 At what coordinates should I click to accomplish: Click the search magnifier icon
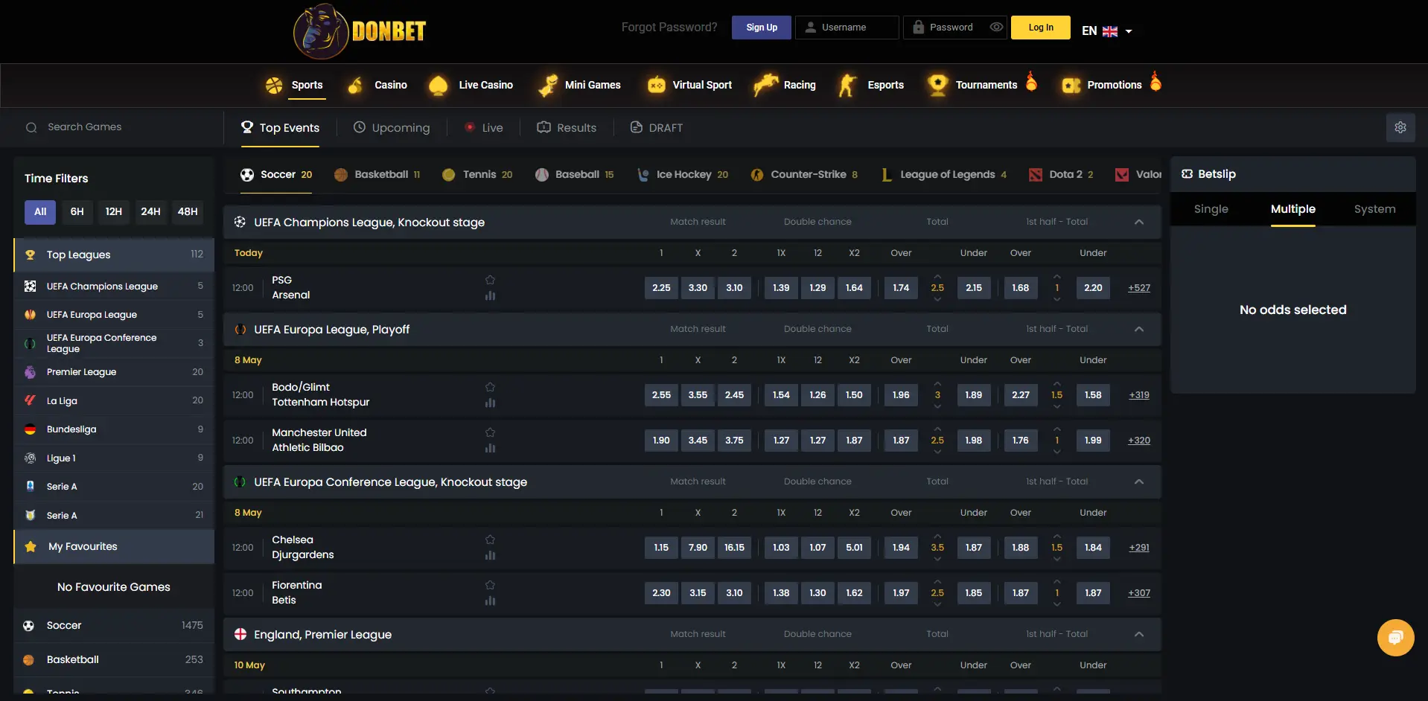tap(31, 127)
